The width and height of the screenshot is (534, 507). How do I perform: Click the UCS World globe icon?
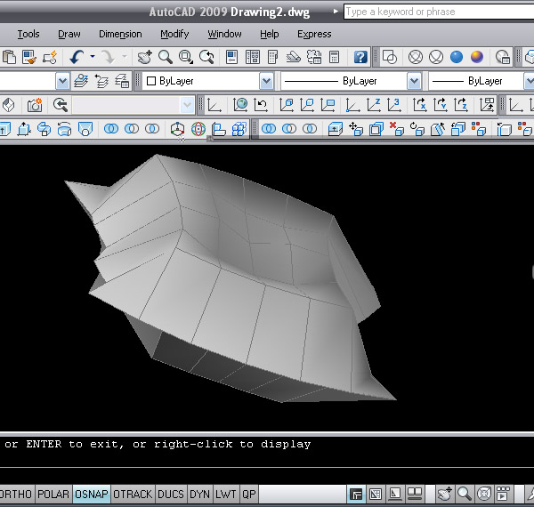click(x=240, y=105)
